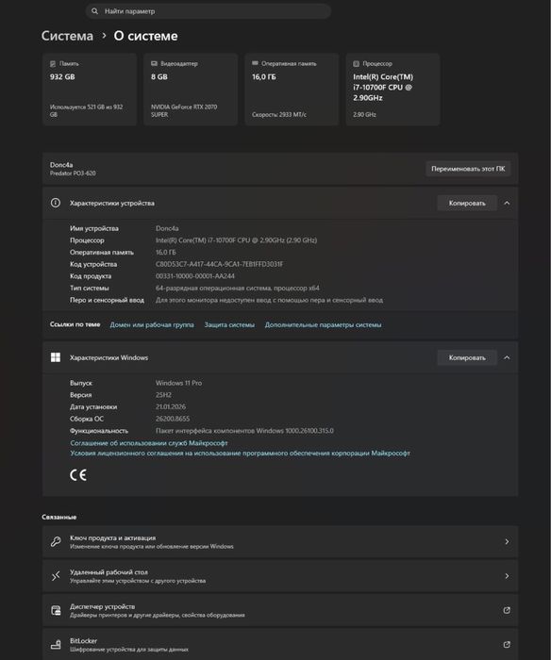Screen dimensions: 551x660
Task: Click the "Ссылки по теме" label
Action: [x=75, y=324]
